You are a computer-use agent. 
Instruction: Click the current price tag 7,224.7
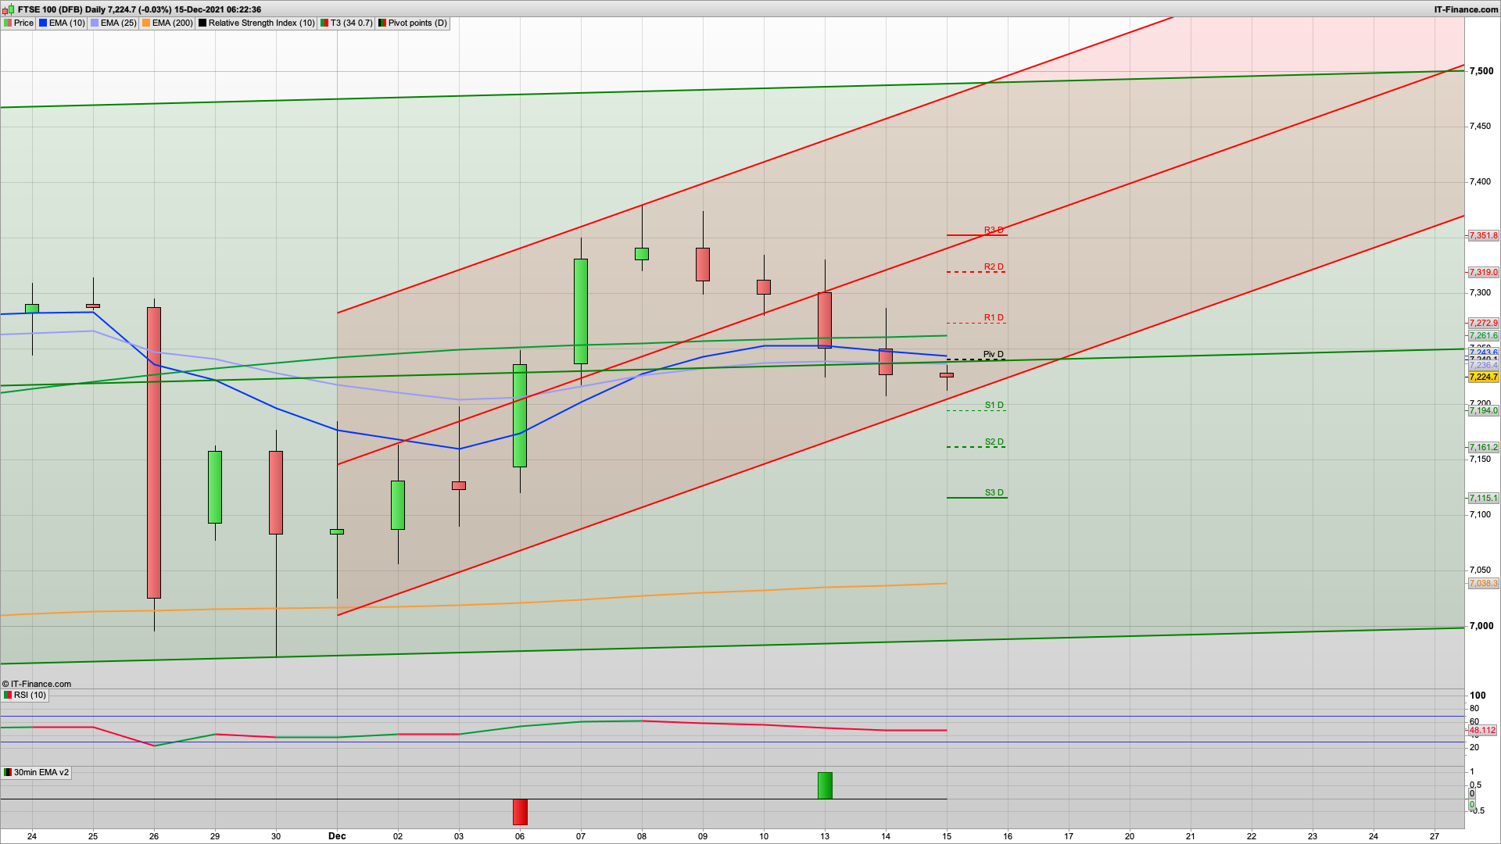(x=1483, y=377)
